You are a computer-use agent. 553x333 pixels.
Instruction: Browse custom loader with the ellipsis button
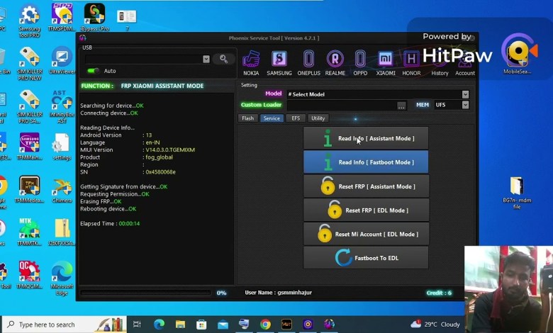tap(401, 106)
